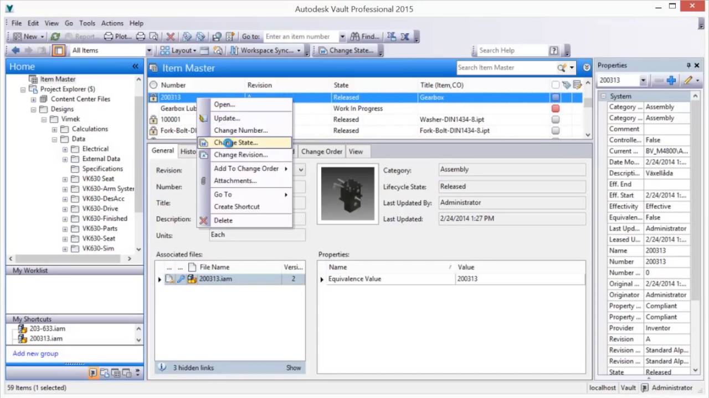Image resolution: width=709 pixels, height=398 pixels.
Task: Choose Change State in context menu
Action: point(245,143)
